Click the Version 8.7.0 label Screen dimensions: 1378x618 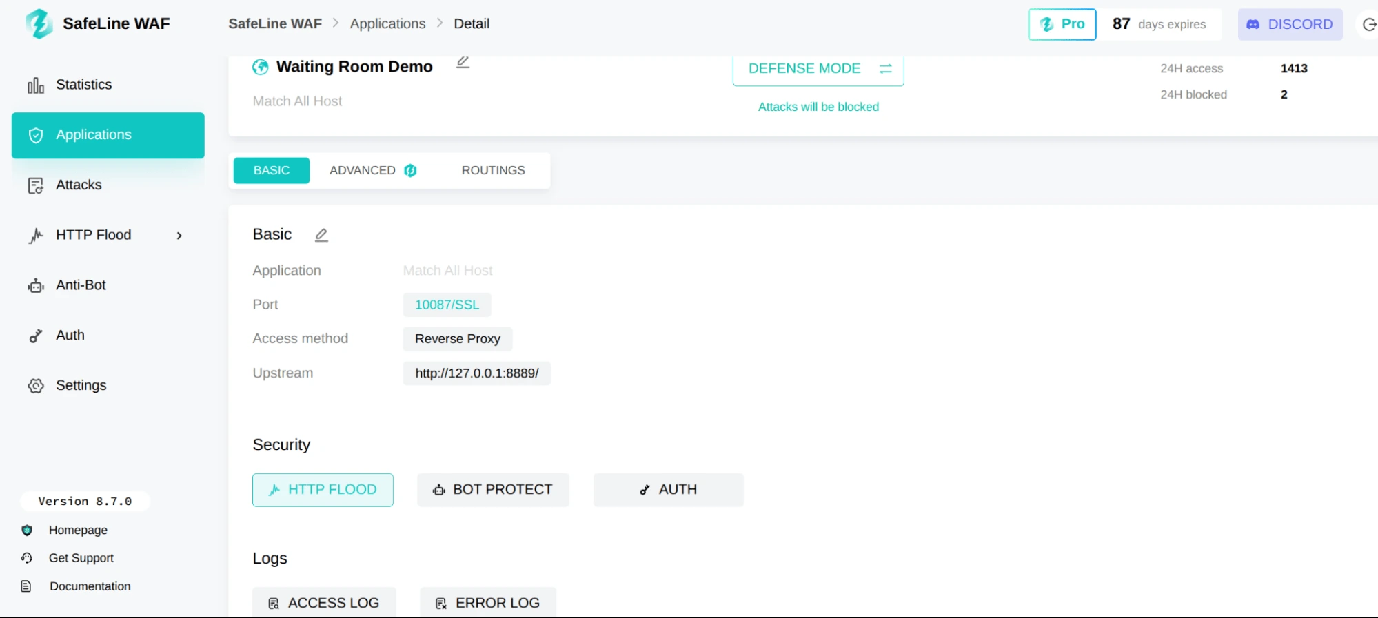85,501
